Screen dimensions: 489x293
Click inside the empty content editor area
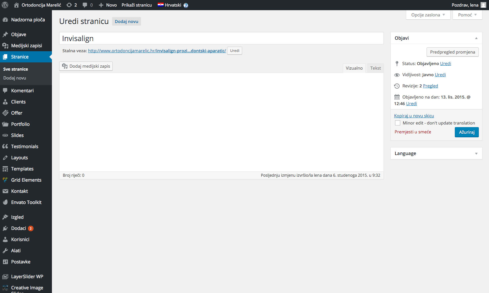[x=221, y=122]
